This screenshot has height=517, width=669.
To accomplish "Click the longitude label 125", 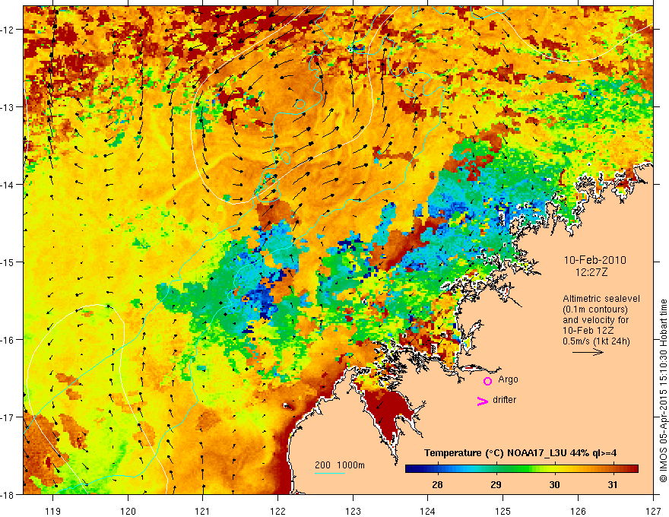I will (x=503, y=511).
